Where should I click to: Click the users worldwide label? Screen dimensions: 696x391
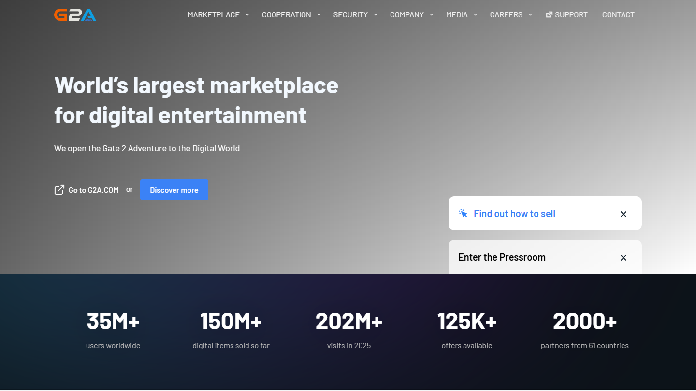[x=113, y=346]
